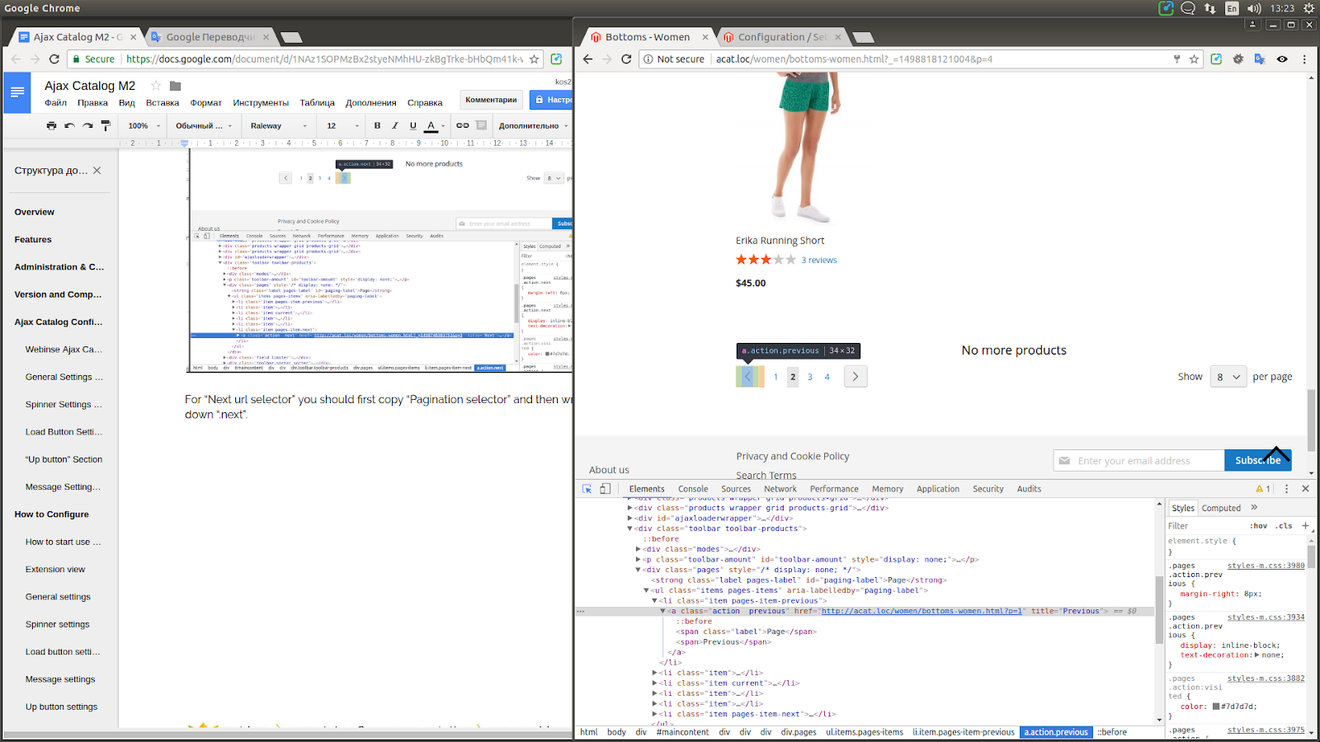
Task: Toggle the .cls class editor
Action: tap(1284, 526)
